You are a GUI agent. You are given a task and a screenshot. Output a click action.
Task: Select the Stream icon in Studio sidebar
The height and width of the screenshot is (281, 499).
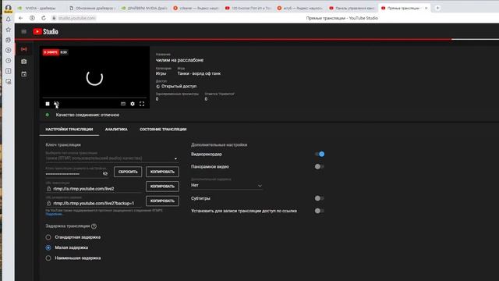(x=24, y=49)
